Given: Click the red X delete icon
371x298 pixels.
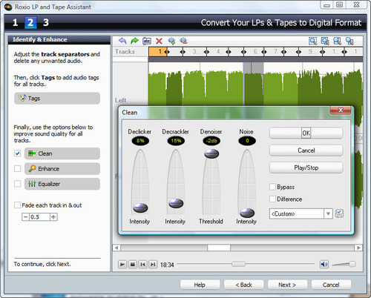Looking at the screenshot, I should 159,41.
